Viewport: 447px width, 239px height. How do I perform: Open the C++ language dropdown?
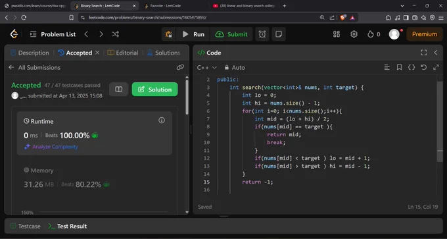[207, 68]
